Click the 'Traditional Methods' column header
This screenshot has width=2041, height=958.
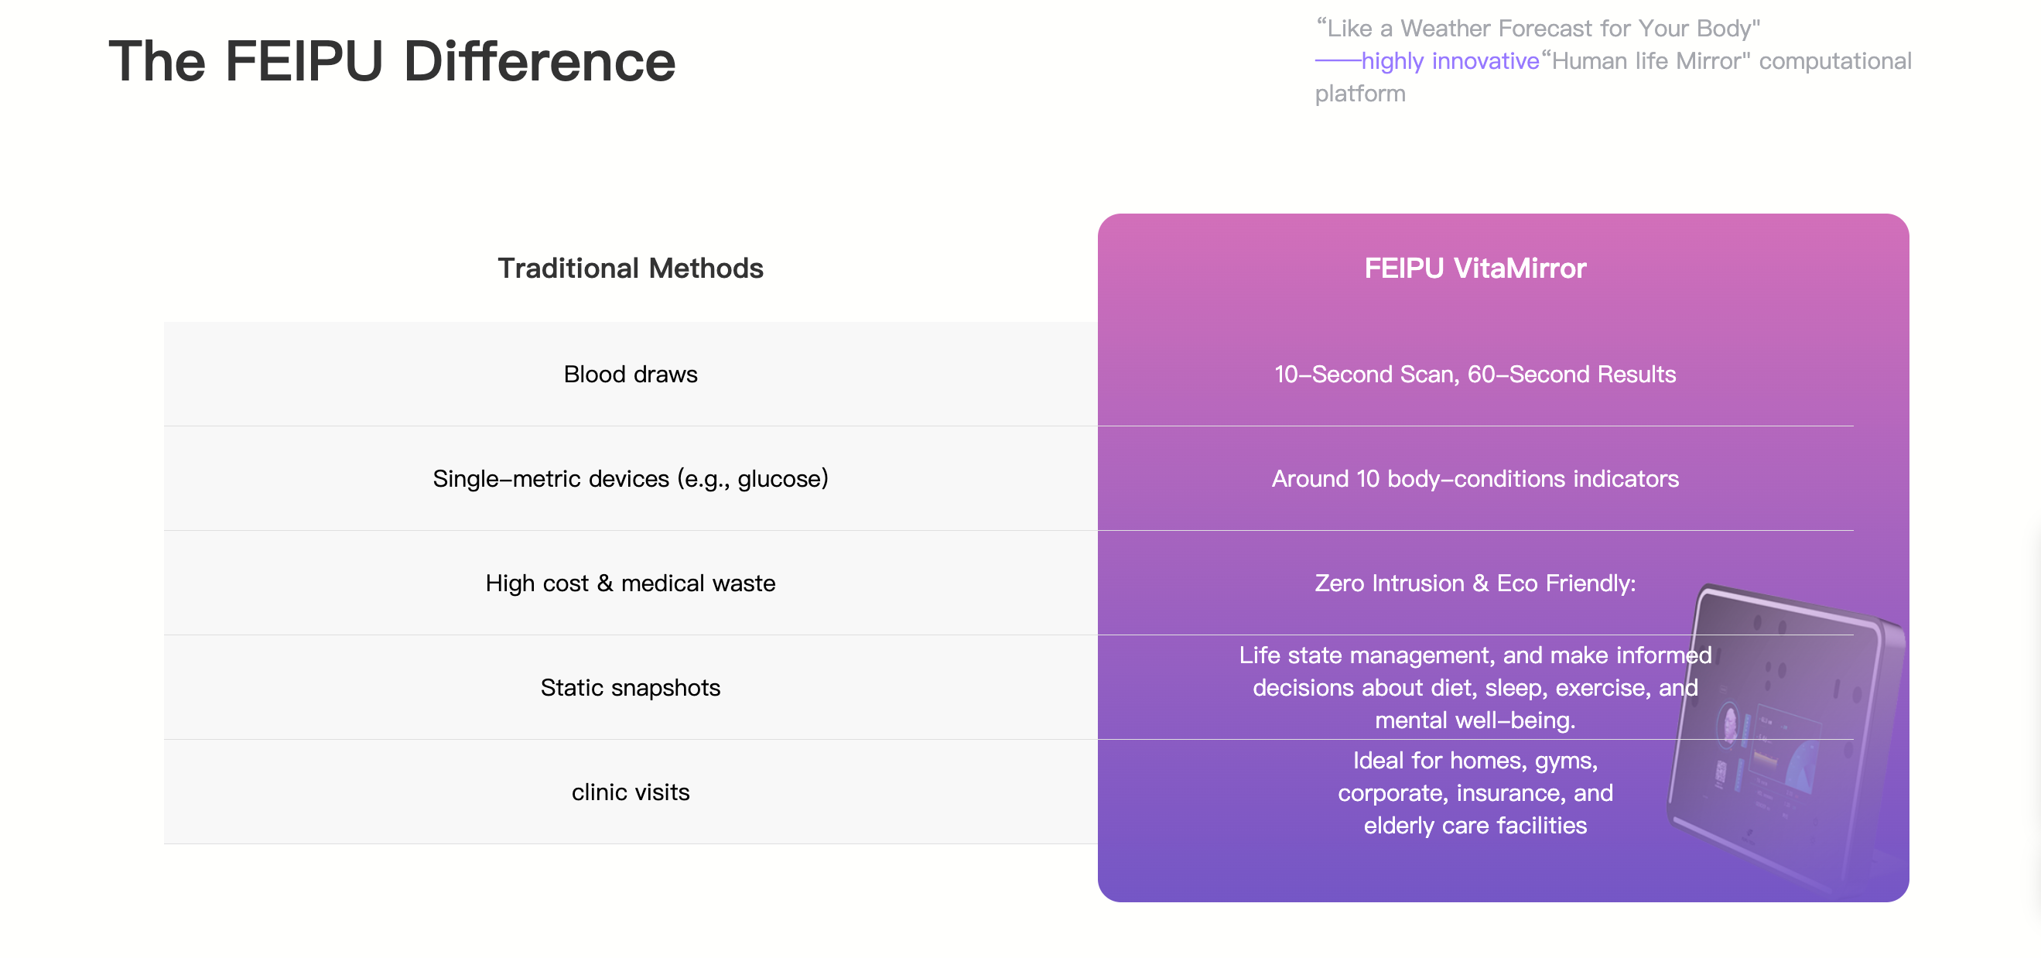pos(630,268)
